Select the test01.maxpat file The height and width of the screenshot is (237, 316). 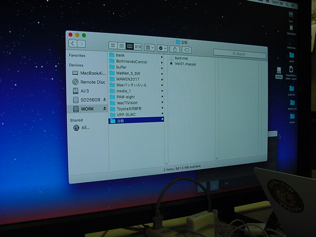[183, 64]
